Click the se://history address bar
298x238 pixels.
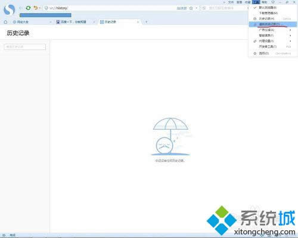point(111,8)
